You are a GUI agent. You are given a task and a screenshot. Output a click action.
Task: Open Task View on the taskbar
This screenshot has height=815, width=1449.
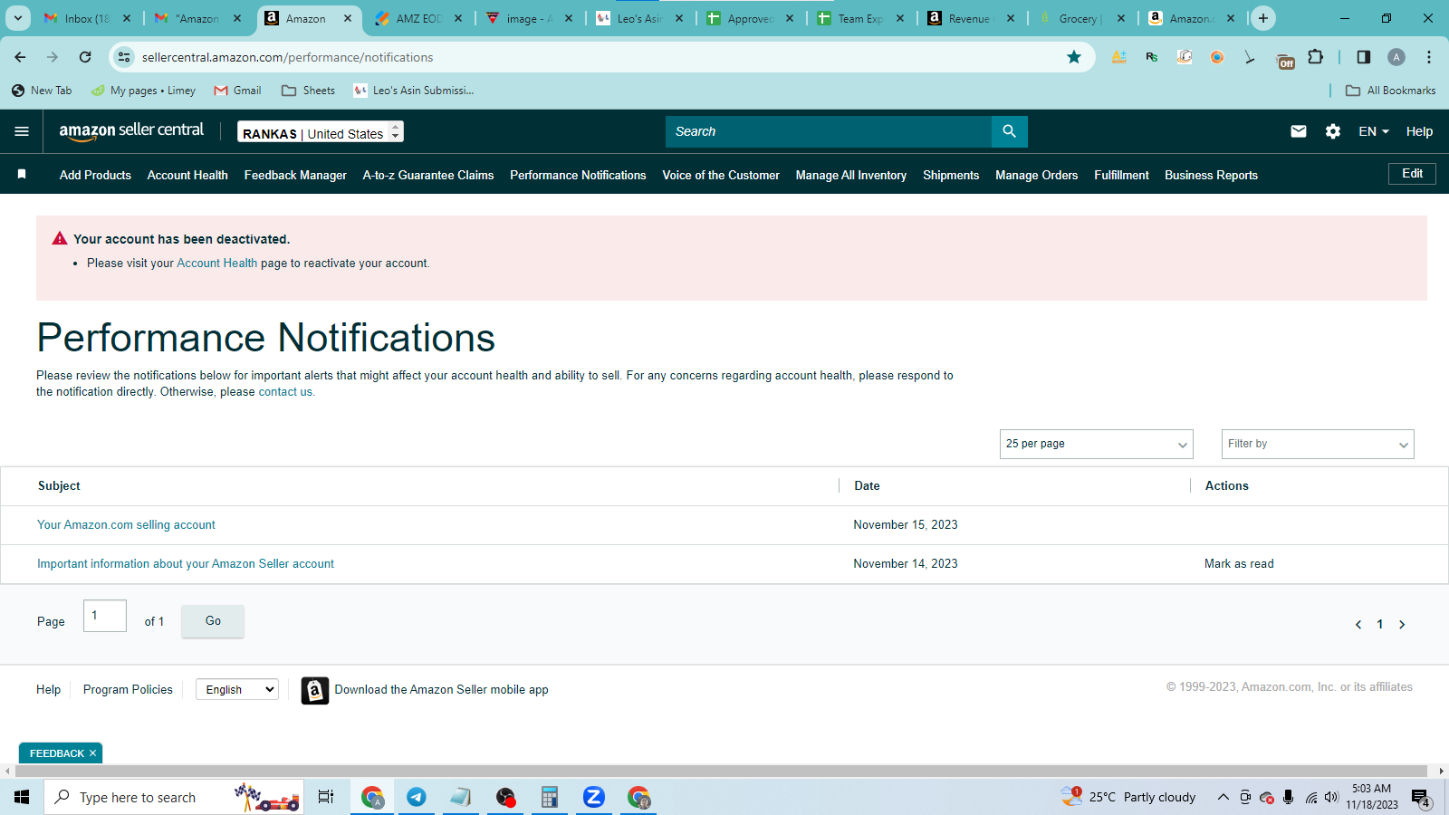click(326, 797)
